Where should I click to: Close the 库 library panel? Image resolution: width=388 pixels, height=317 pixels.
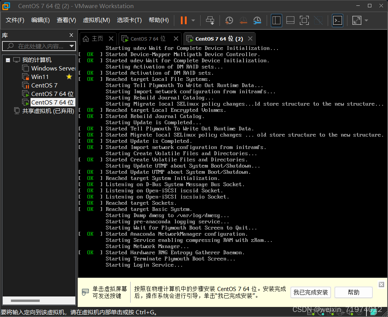coord(71,35)
